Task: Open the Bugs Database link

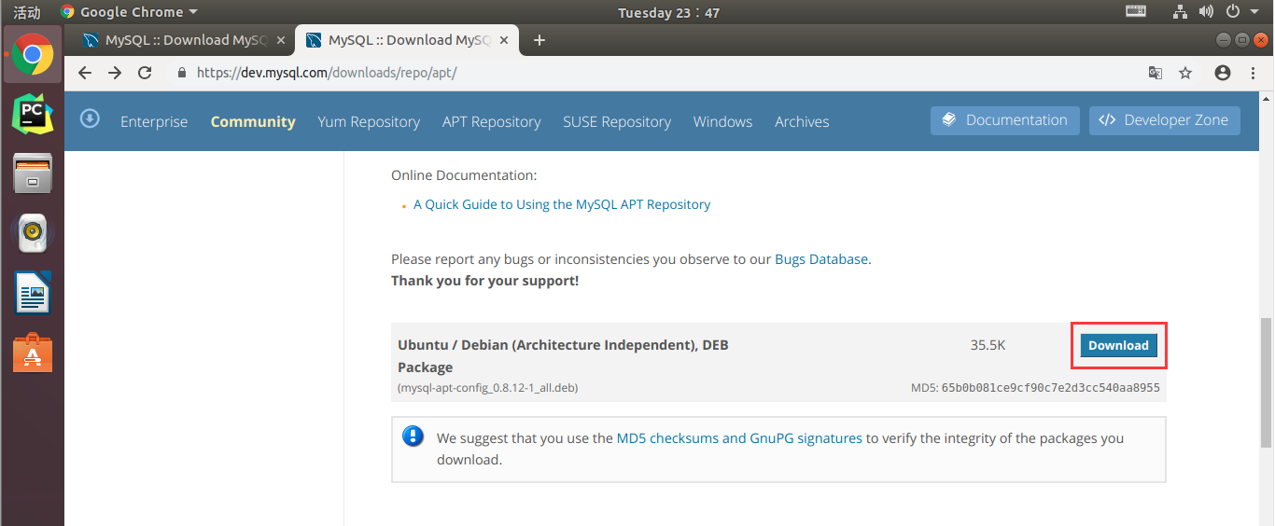Action: point(821,259)
